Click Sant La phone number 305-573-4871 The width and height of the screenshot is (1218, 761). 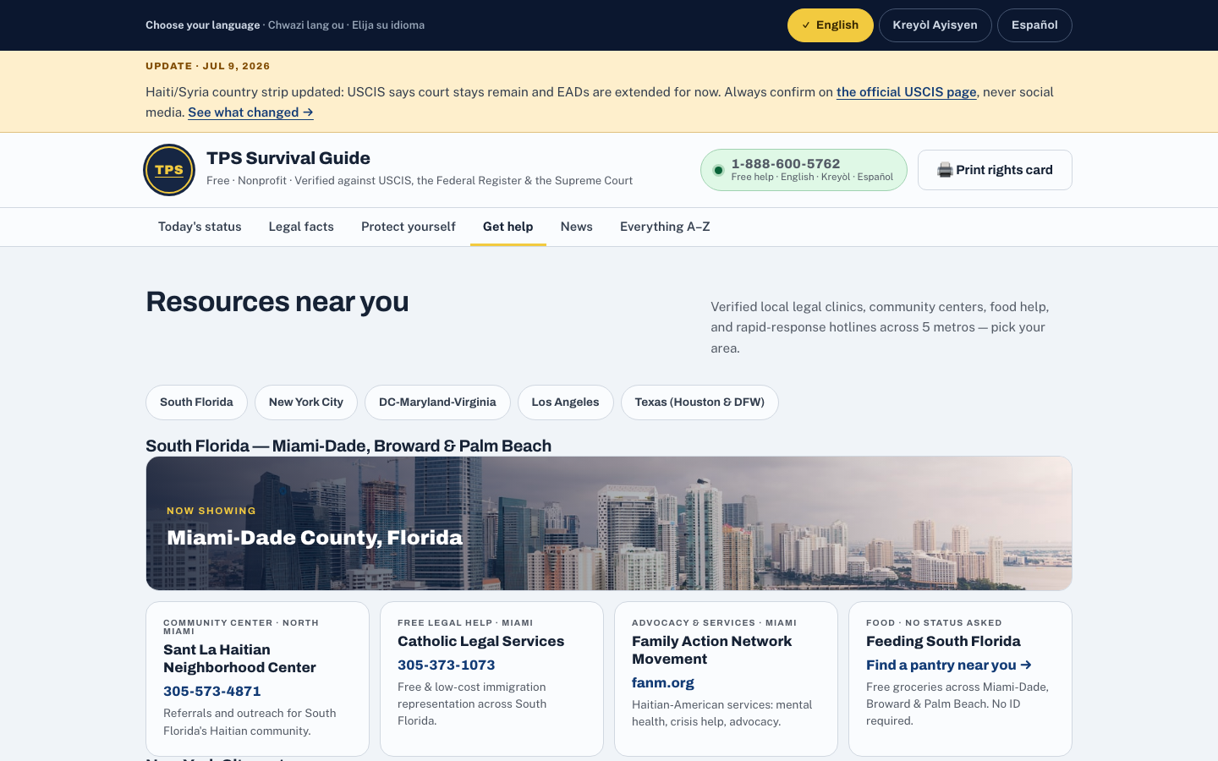tap(212, 692)
